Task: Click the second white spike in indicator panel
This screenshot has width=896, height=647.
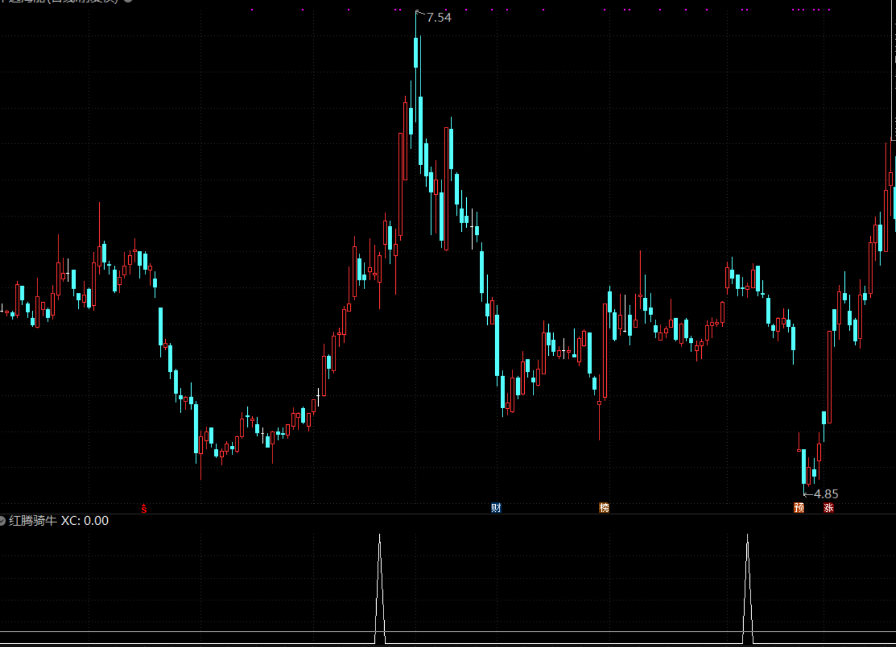Action: (747, 589)
